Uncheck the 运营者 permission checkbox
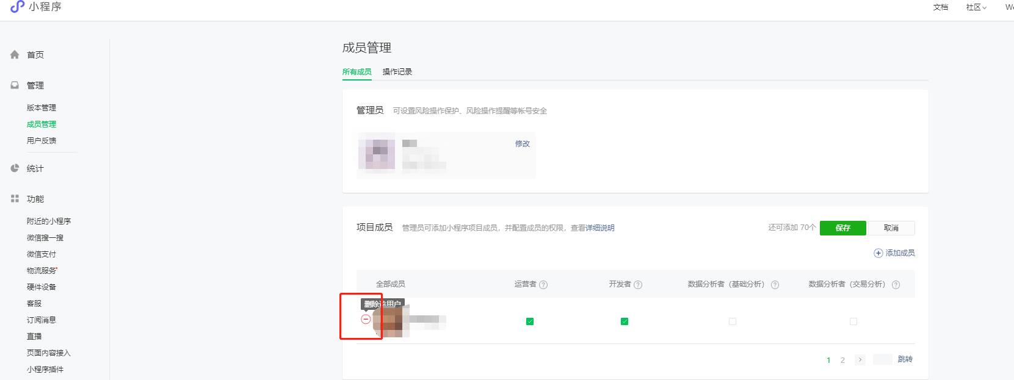 click(530, 321)
